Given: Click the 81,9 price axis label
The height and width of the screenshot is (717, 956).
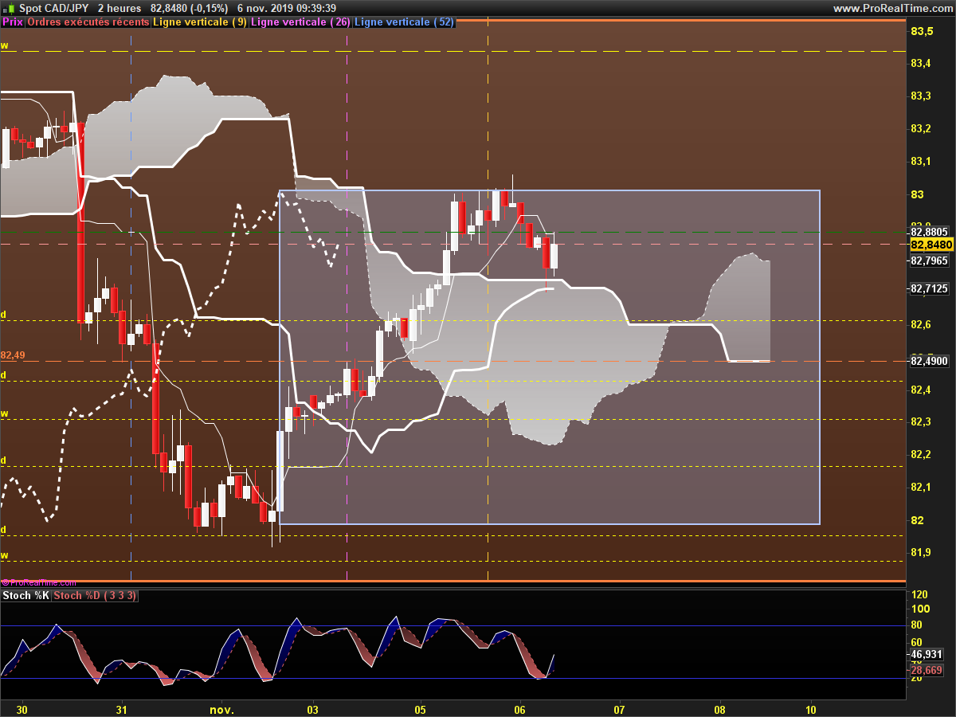Looking at the screenshot, I should pyautogui.click(x=921, y=553).
